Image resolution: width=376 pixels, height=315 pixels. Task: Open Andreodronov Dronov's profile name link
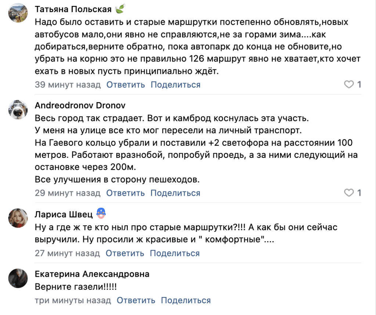coord(80,106)
